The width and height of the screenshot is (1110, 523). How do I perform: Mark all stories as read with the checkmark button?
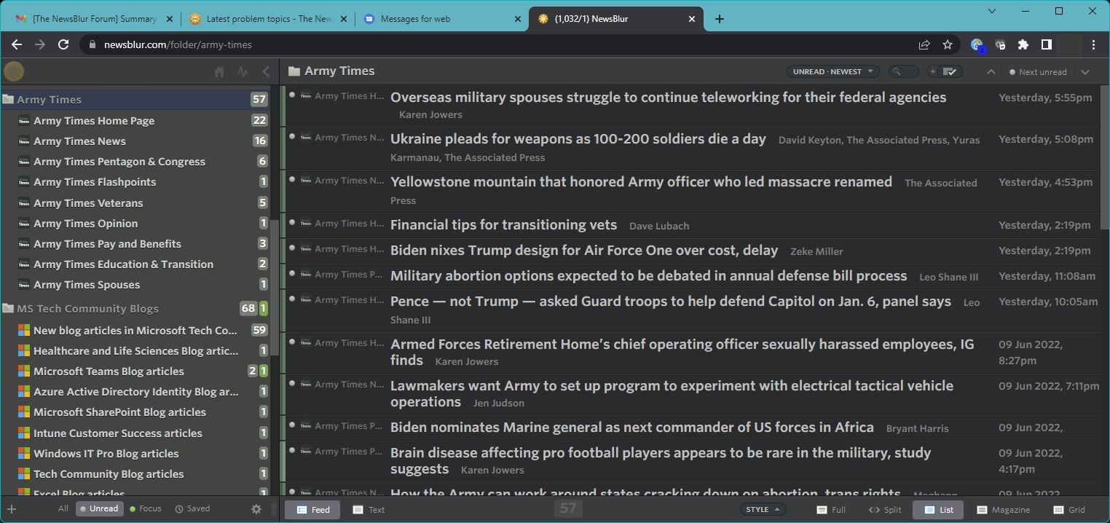click(x=951, y=71)
